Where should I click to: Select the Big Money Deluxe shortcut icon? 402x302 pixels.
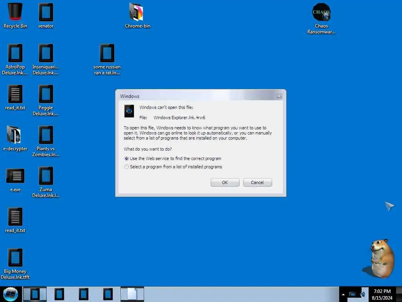tap(15, 264)
